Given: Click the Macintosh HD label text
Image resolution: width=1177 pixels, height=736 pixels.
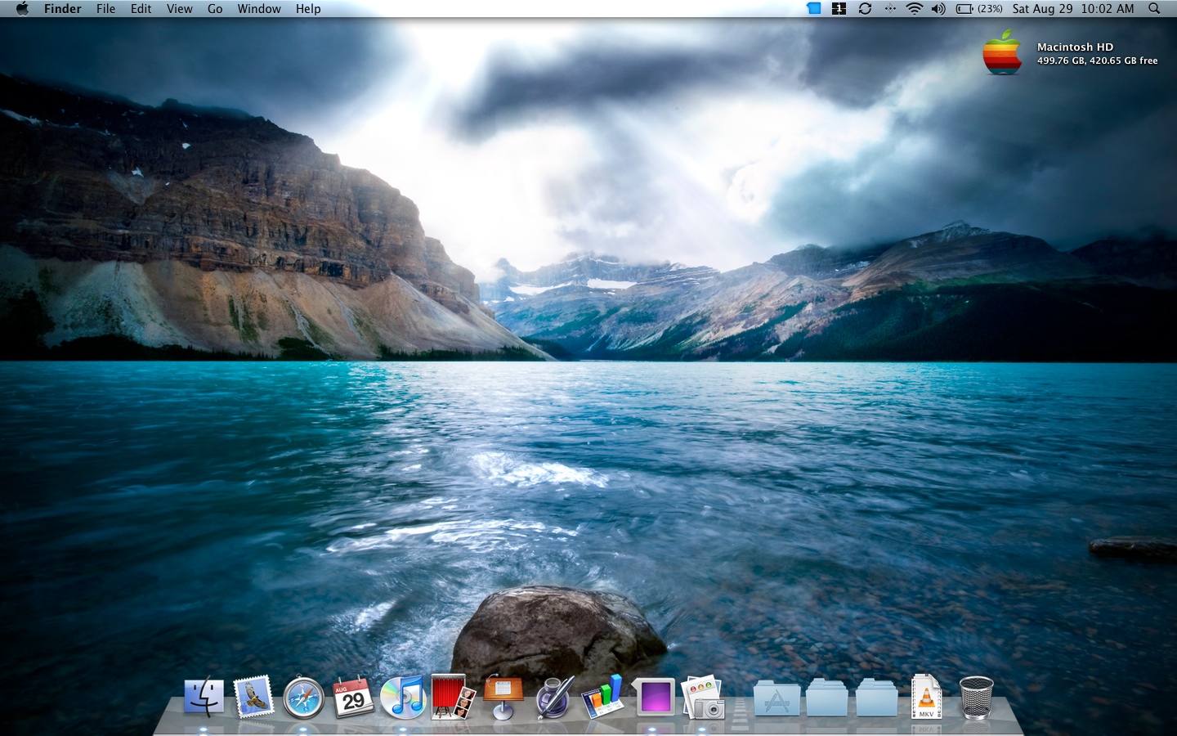Looking at the screenshot, I should click(1075, 47).
